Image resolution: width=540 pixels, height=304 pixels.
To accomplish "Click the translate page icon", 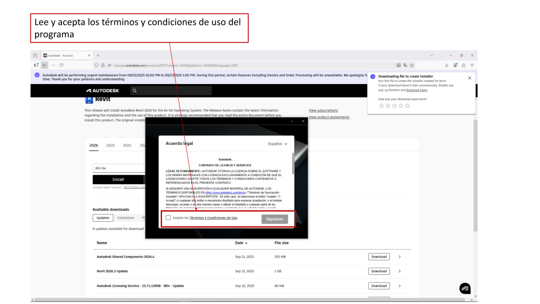I will (405, 65).
